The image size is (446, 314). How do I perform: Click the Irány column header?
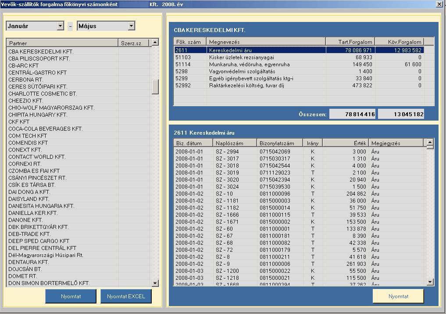click(x=313, y=143)
